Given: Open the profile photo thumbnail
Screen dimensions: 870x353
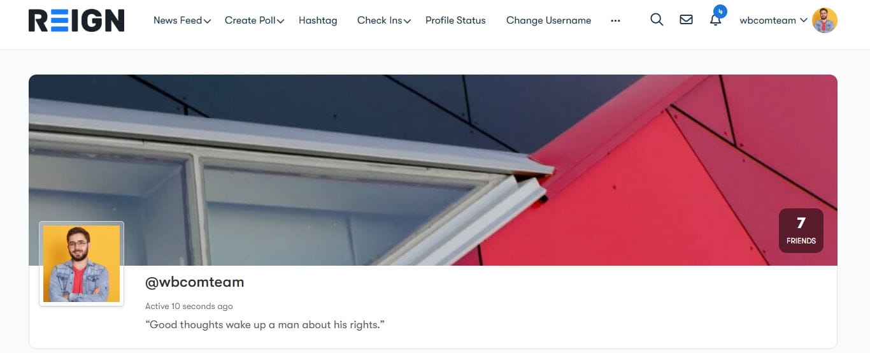Looking at the screenshot, I should [x=82, y=264].
